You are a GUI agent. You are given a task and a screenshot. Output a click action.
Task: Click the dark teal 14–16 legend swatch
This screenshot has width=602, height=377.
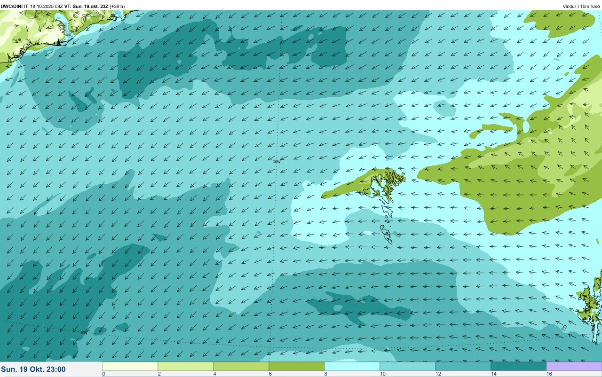519,366
